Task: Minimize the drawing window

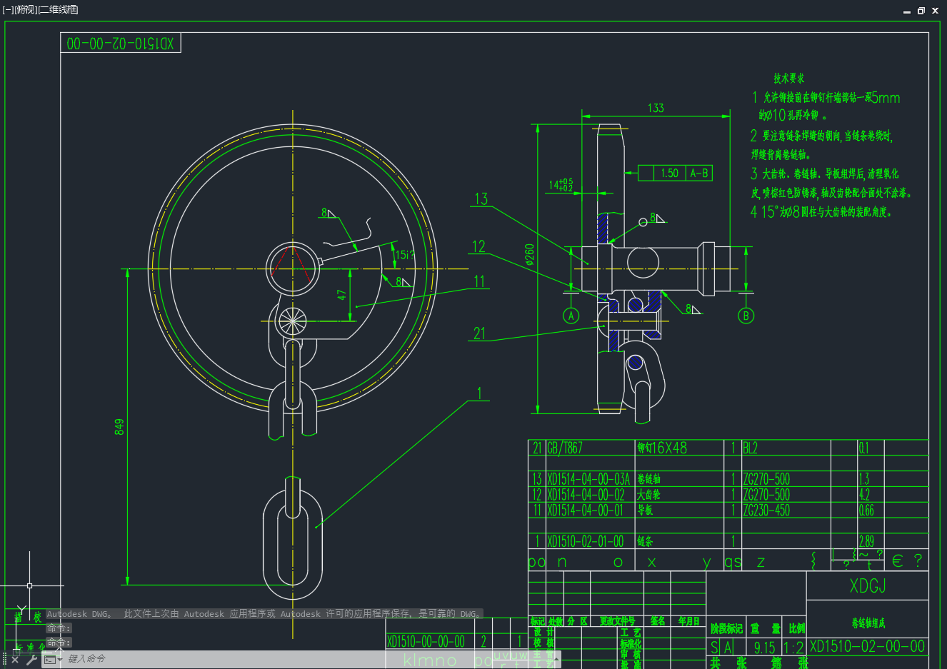Action: [907, 11]
